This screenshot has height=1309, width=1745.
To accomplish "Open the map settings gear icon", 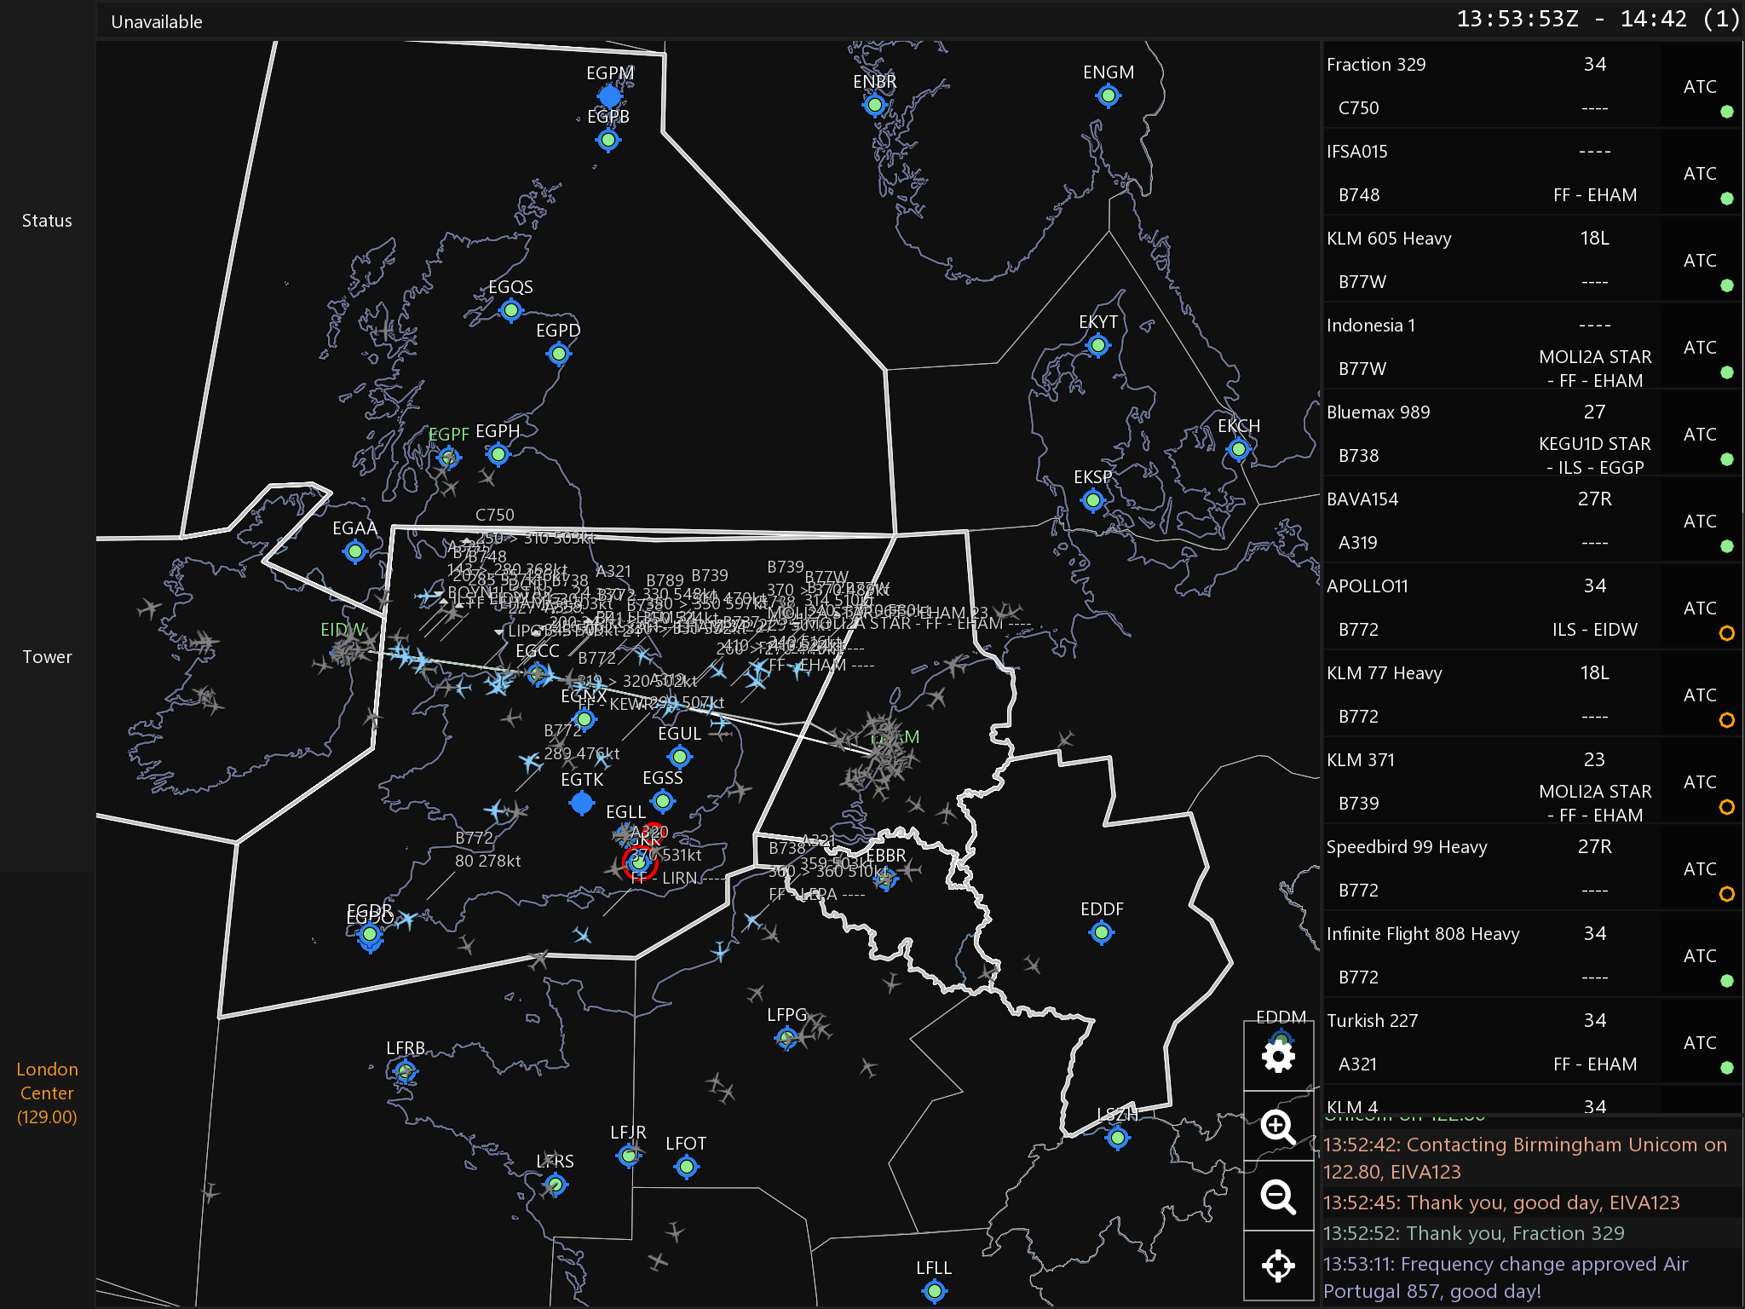I will (x=1278, y=1057).
